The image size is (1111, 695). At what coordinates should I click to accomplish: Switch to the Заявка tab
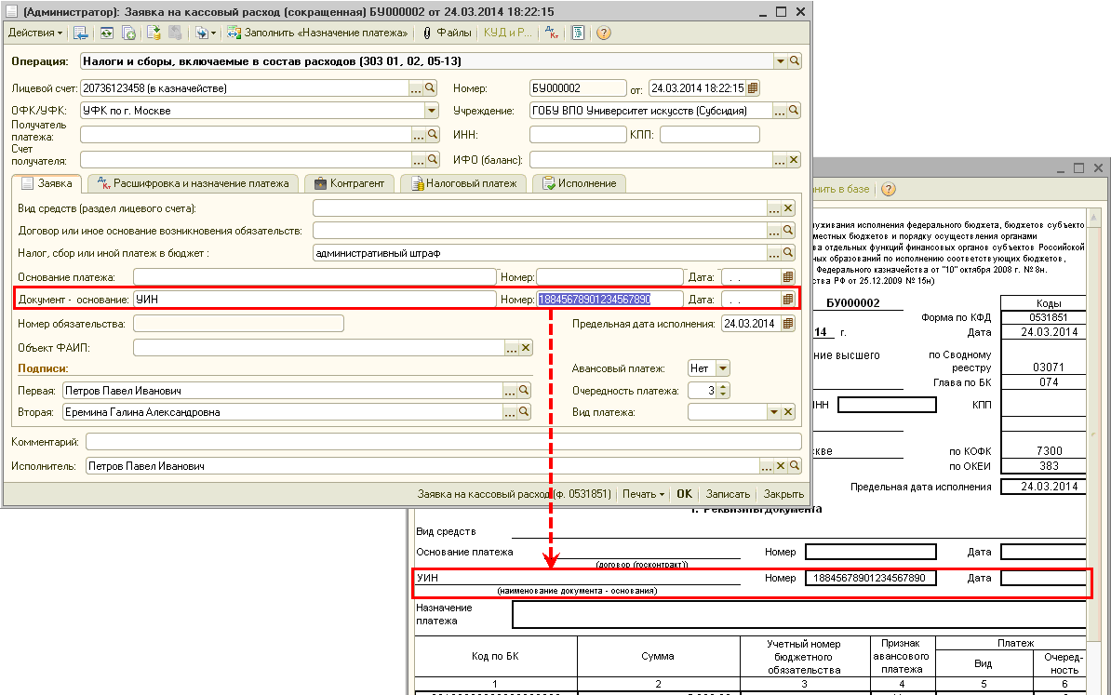[x=47, y=183]
